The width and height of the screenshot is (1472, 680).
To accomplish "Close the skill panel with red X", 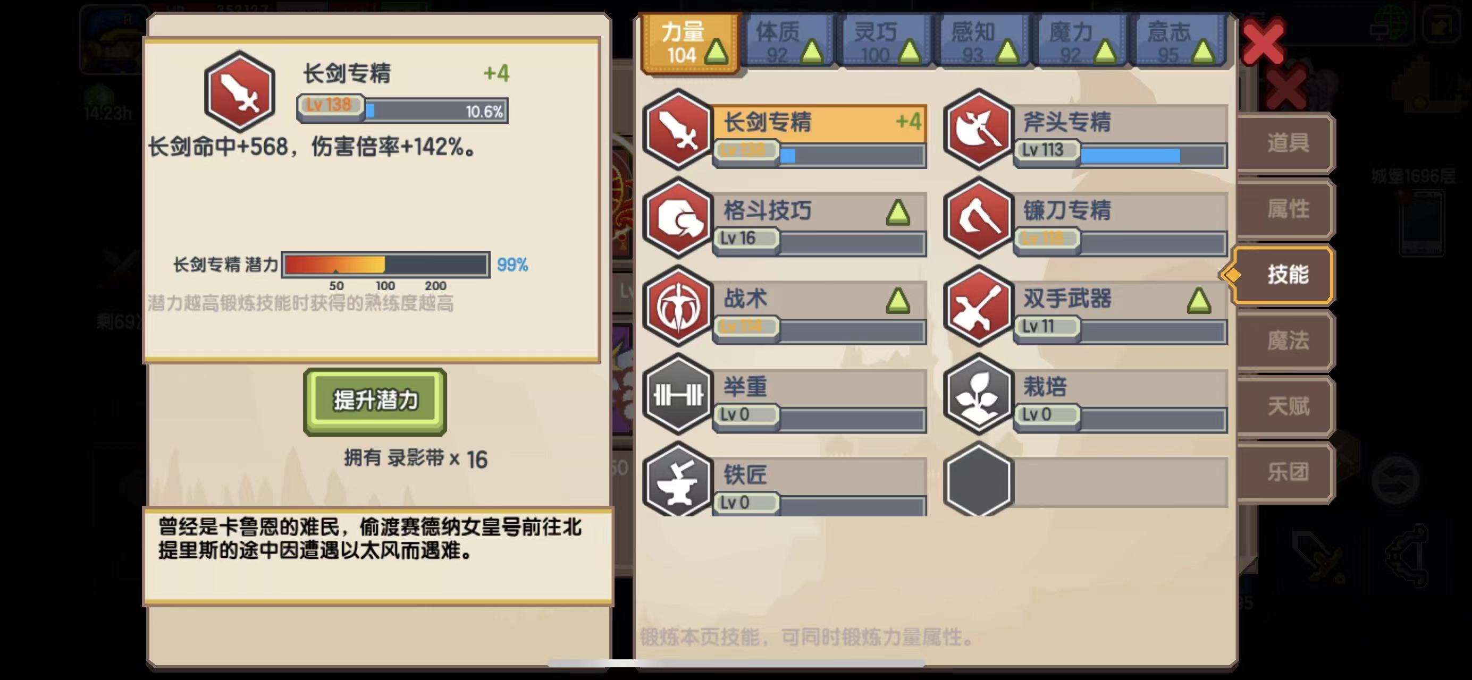I will 1264,41.
